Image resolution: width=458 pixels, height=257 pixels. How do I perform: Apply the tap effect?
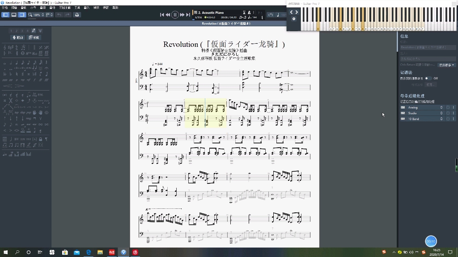[17, 112]
